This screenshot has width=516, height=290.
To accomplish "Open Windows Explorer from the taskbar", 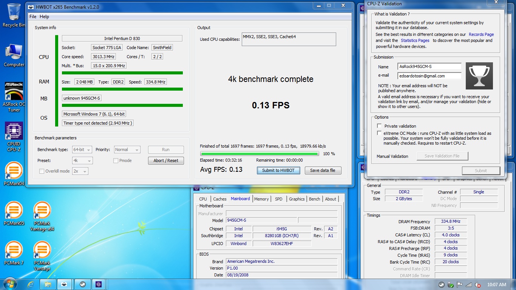I will coord(48,284).
